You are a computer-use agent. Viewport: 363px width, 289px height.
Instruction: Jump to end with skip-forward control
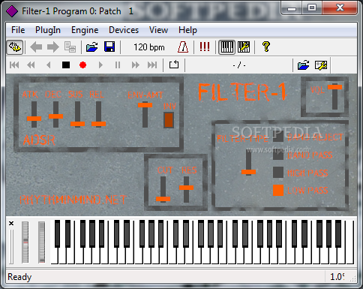click(x=152, y=65)
